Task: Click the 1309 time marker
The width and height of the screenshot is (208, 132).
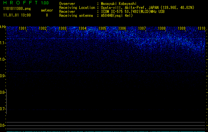Action: tap(182, 28)
